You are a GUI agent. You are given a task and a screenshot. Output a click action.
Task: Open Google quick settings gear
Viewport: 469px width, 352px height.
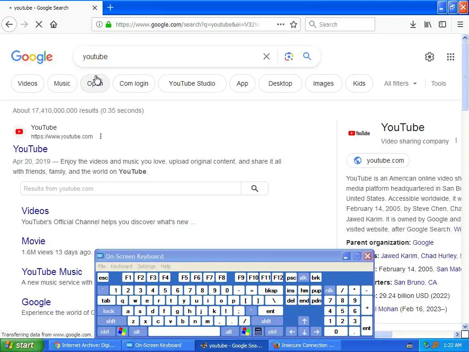430,56
